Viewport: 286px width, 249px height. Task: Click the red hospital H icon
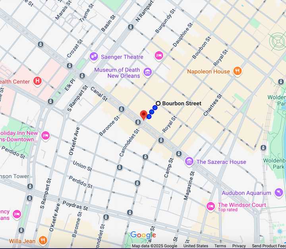[x=38, y=82]
